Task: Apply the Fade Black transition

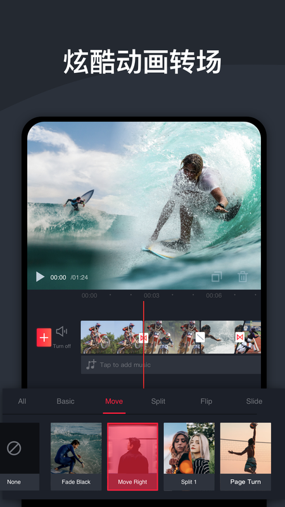Action: (x=76, y=456)
